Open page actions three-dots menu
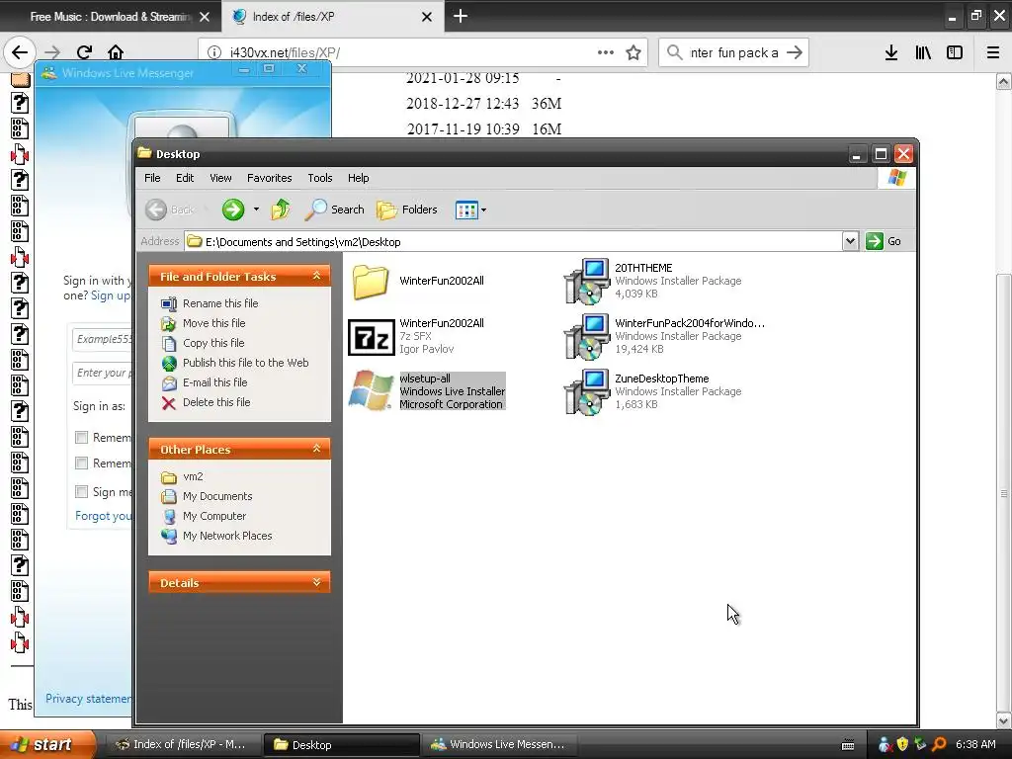Image resolution: width=1012 pixels, height=759 pixels. [606, 52]
